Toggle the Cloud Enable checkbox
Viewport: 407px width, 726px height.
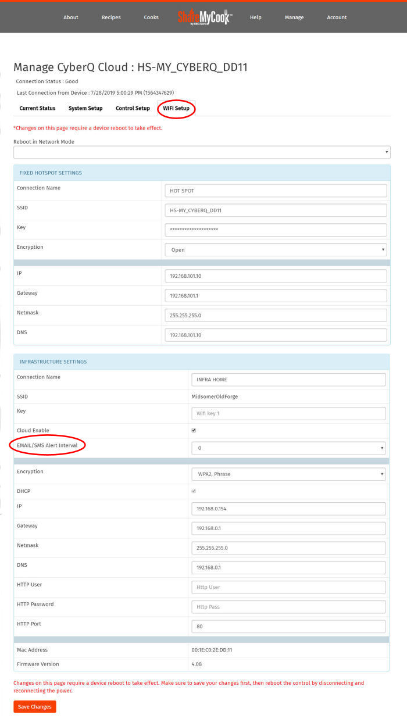point(194,430)
